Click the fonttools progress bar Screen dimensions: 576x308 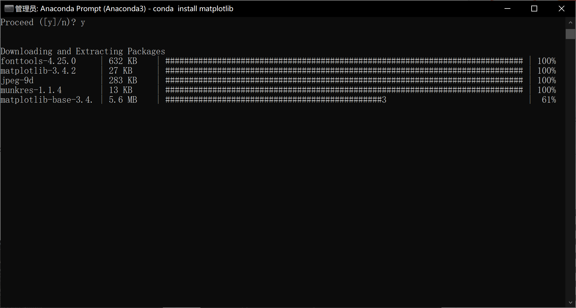pyautogui.click(x=344, y=61)
